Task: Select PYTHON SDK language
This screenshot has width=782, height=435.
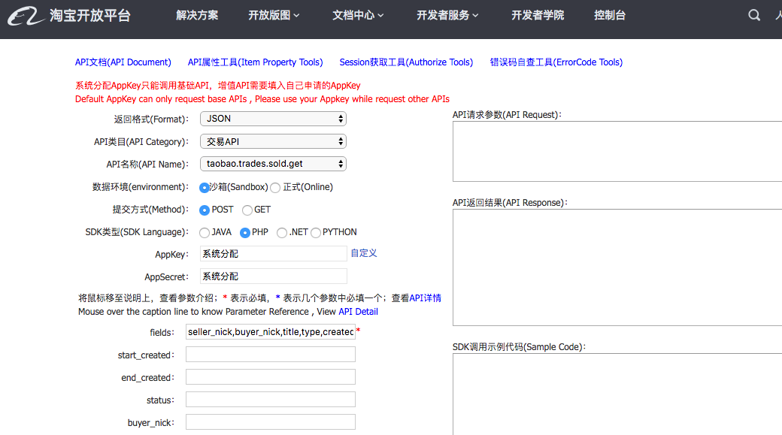Action: 316,233
